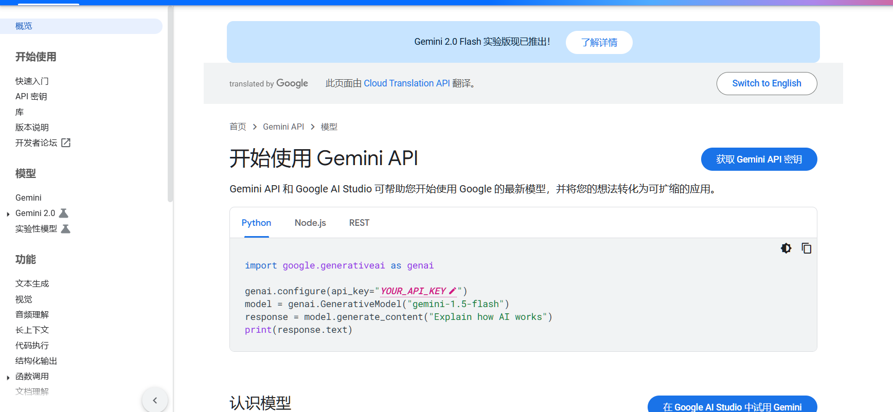Click Gemini 2.0 Flash announcement text
Screen dimensions: 893x412
tap(482, 42)
